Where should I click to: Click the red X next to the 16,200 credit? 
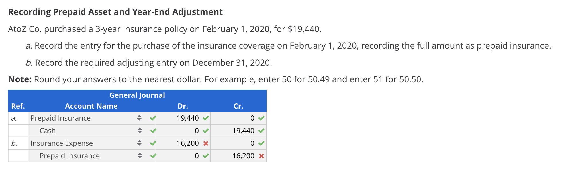coord(261,156)
